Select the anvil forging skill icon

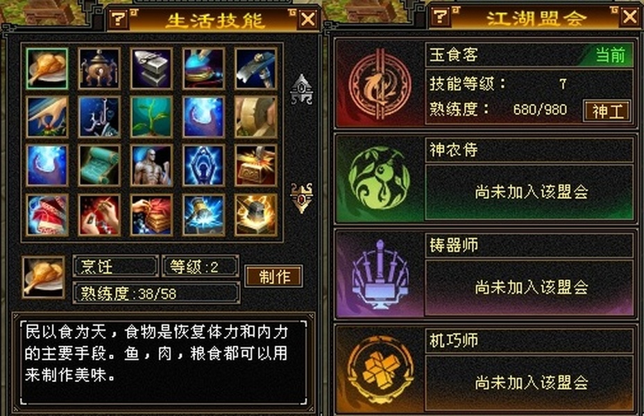[x=151, y=69]
